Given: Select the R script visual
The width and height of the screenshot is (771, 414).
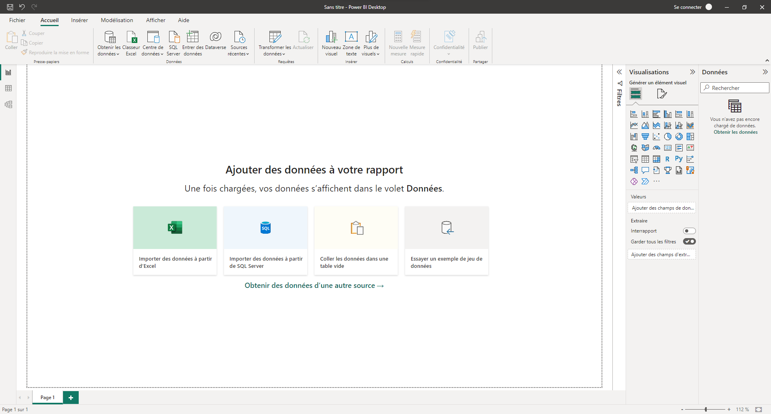Looking at the screenshot, I should (x=668, y=159).
